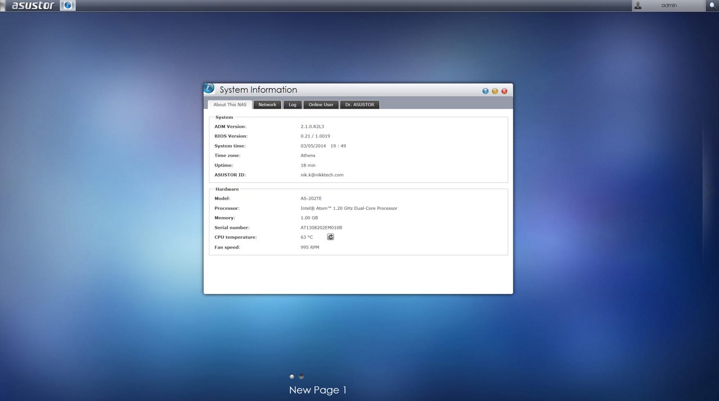The width and height of the screenshot is (719, 401).
Task: Select the second desktop page dot
Action: (x=301, y=376)
